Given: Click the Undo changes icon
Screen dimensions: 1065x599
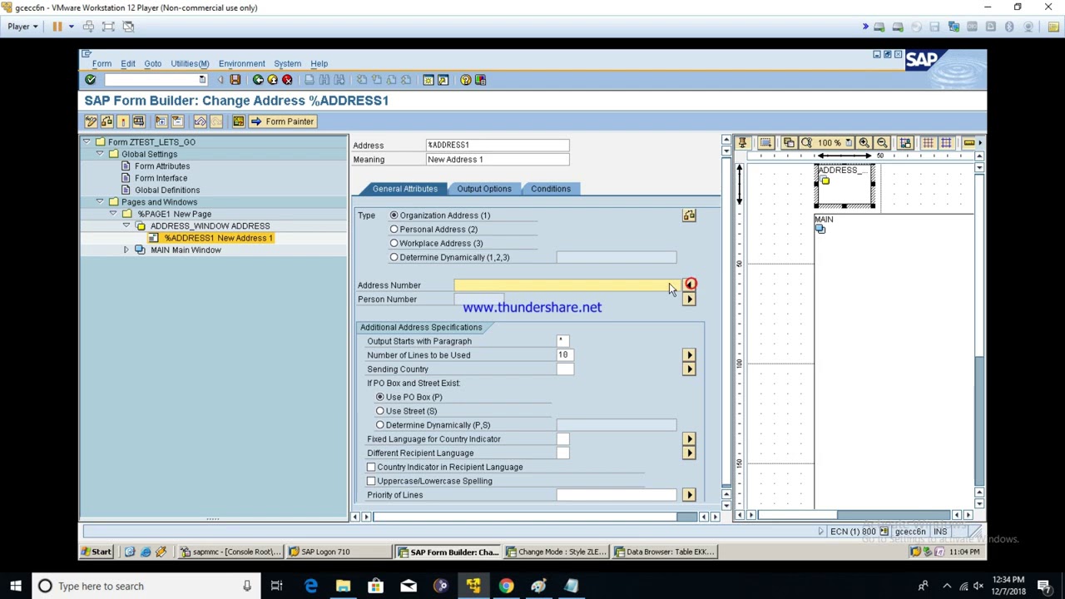Looking at the screenshot, I should pyautogui.click(x=200, y=121).
